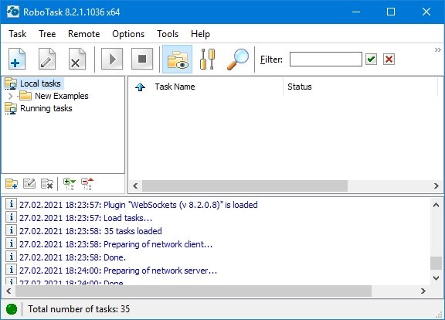Screen dimensions: 445x320
Task: Click info icon beside WebSockets log line
Action: pos(11,204)
